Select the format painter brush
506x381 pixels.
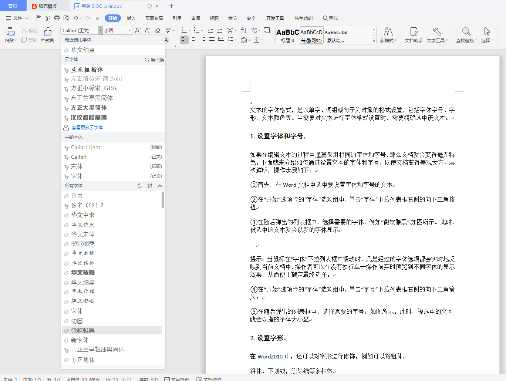[x=48, y=32]
